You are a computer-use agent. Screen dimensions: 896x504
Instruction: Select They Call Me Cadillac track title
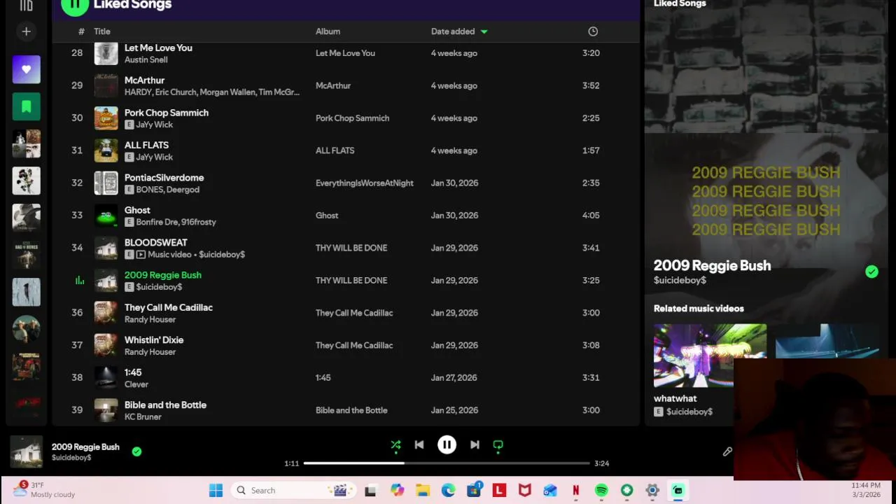click(169, 307)
